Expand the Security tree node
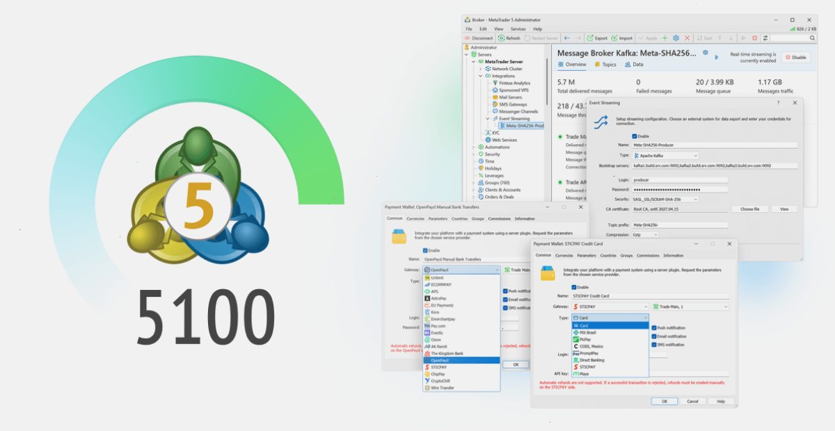The image size is (835, 431). 473,154
